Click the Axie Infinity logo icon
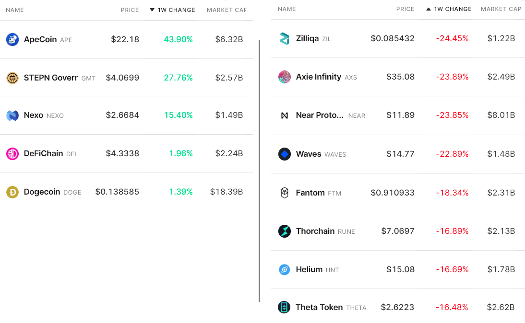The height and width of the screenshot is (323, 525). pyautogui.click(x=285, y=77)
